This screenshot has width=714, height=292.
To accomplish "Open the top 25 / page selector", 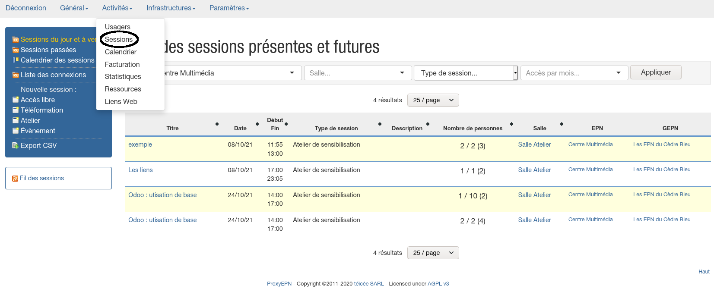I will click(433, 100).
